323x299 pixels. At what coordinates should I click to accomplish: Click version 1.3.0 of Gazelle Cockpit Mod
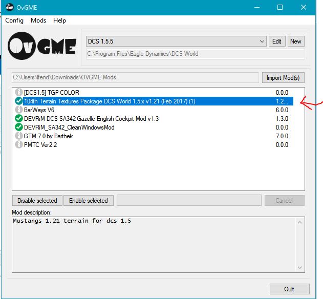click(x=282, y=118)
